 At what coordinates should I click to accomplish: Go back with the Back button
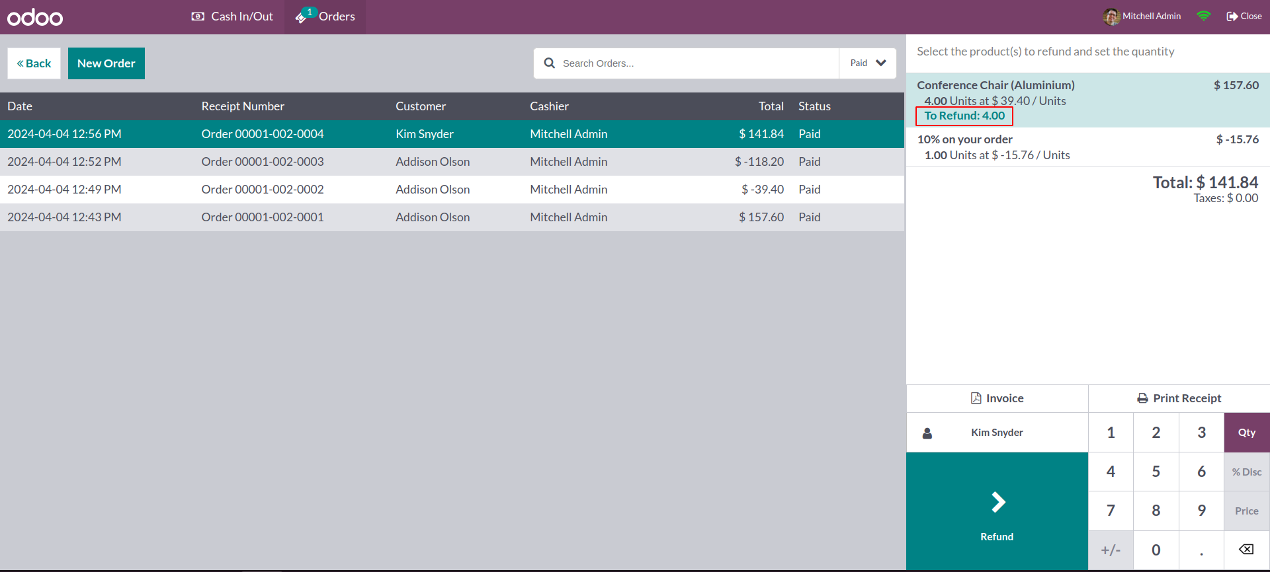click(x=34, y=63)
